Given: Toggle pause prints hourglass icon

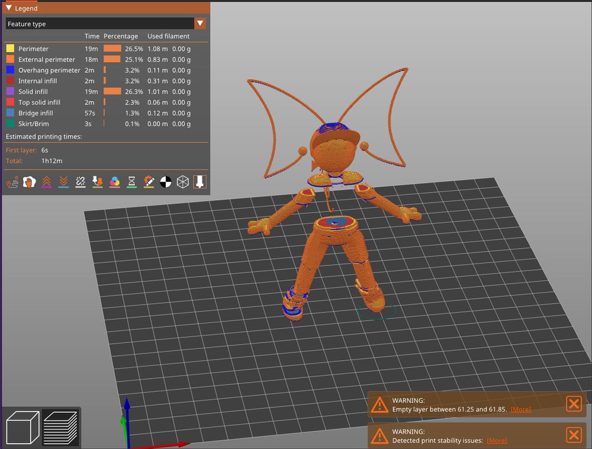Looking at the screenshot, I should (132, 182).
